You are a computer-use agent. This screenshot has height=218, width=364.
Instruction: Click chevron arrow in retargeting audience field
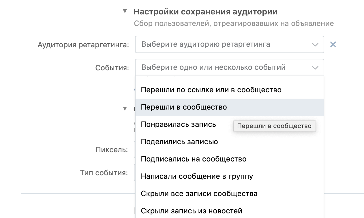315,45
